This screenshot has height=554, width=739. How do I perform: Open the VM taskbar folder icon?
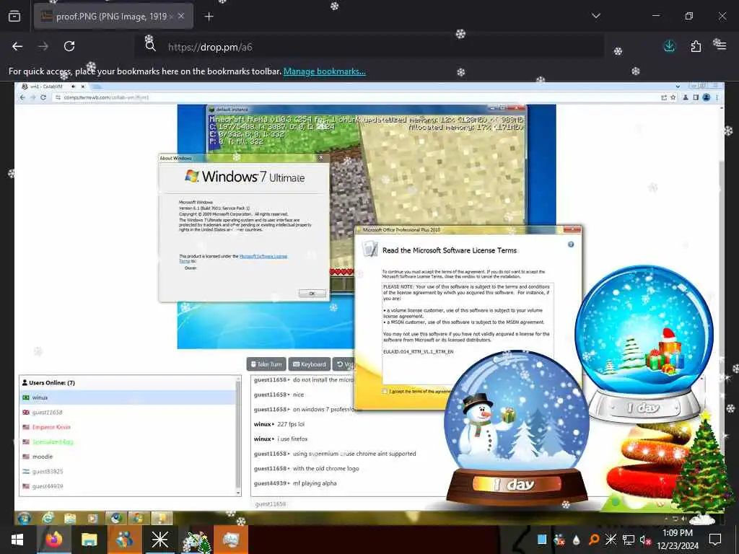tap(70, 519)
